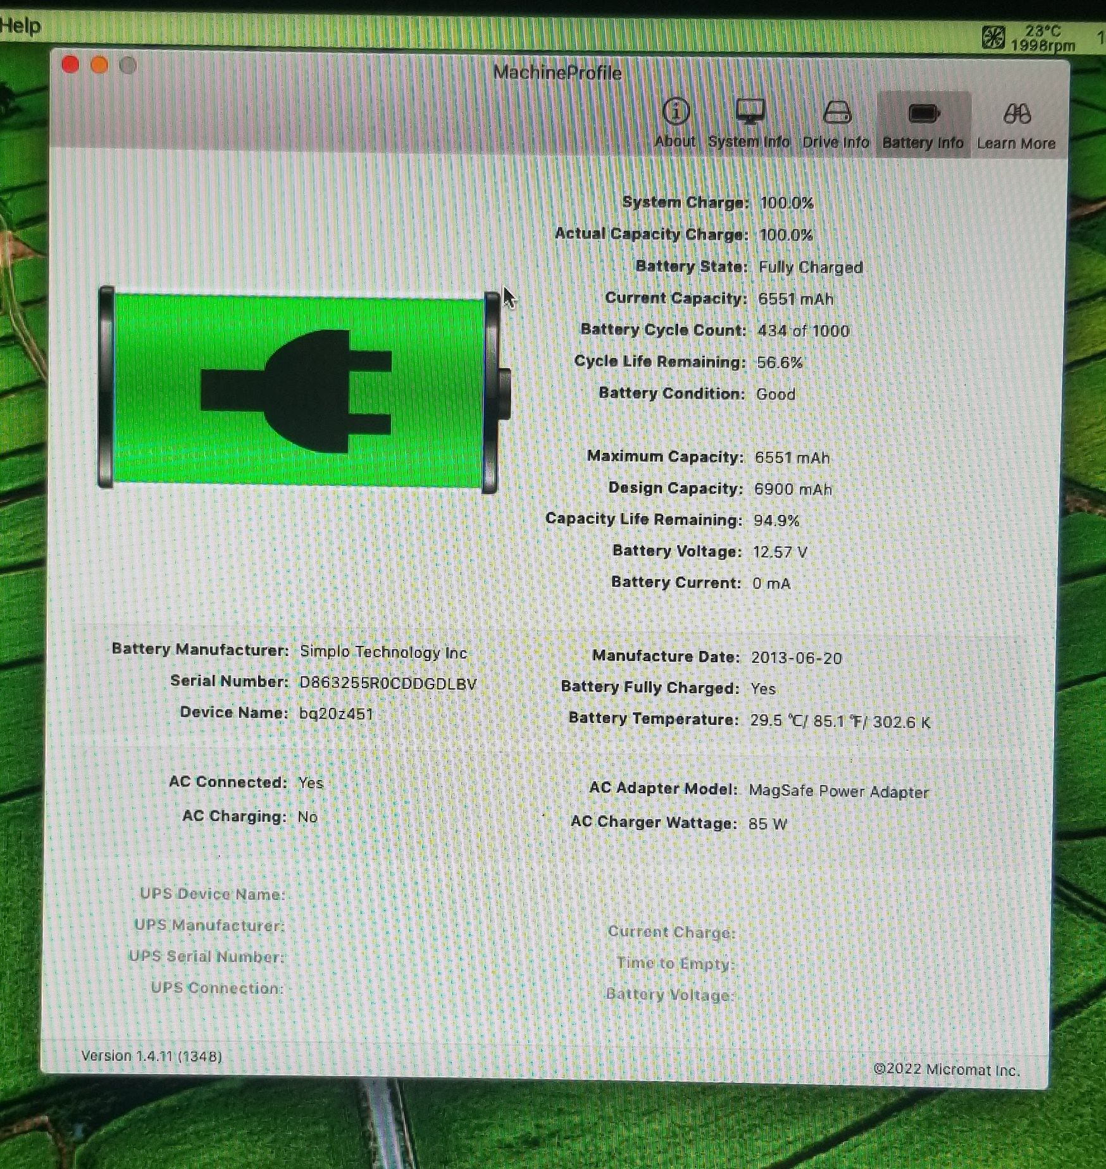
Task: Switch to the System Info view
Action: tap(749, 123)
